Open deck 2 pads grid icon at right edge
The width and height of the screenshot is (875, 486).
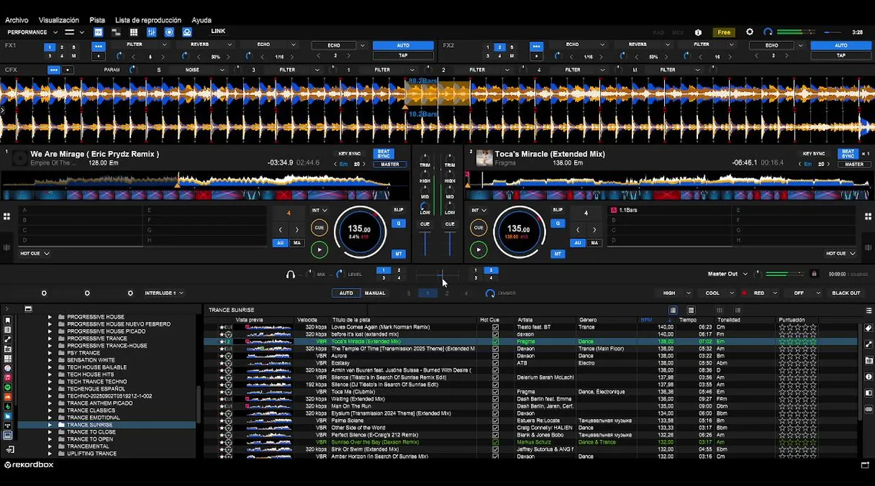tap(868, 217)
